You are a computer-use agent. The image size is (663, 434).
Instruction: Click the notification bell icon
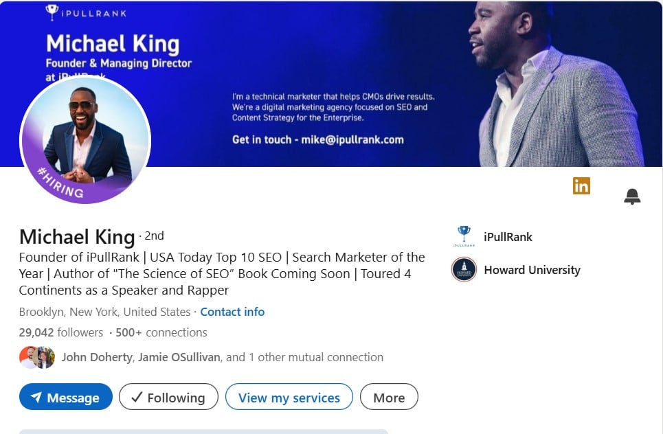(x=632, y=196)
